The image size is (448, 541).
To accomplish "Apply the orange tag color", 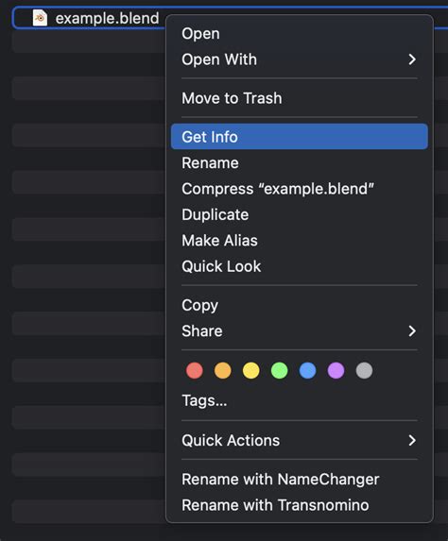I will click(223, 370).
